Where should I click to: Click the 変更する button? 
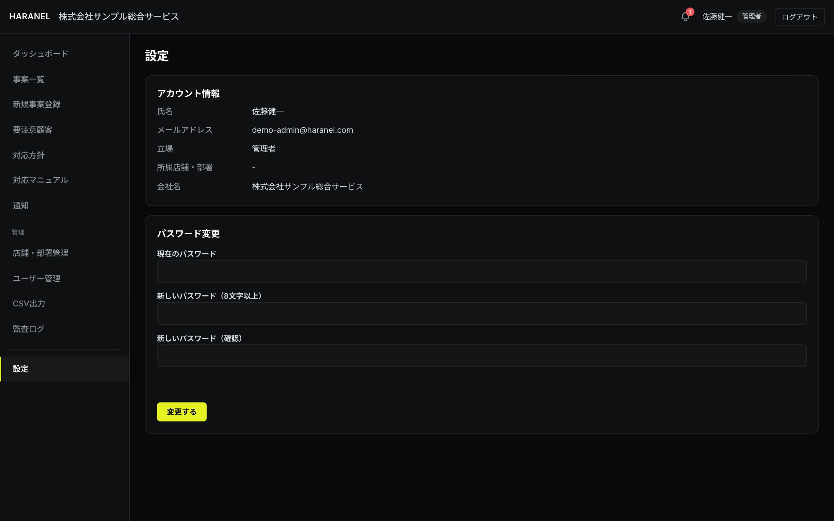pyautogui.click(x=181, y=412)
